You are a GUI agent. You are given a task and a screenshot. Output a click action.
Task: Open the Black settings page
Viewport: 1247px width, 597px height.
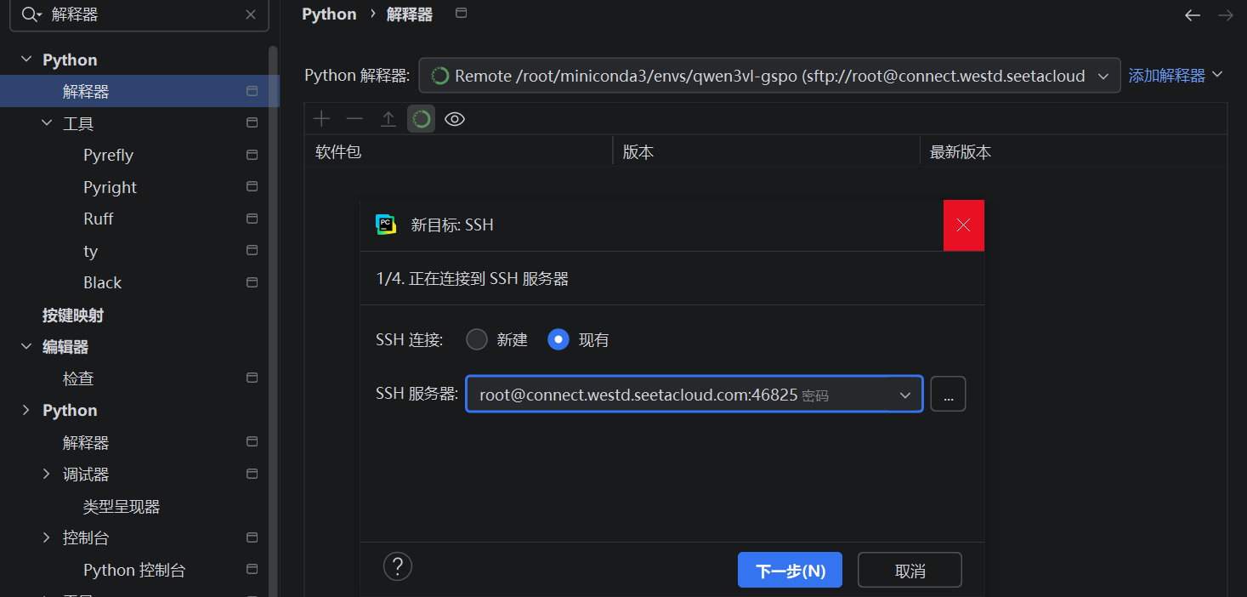(x=102, y=282)
